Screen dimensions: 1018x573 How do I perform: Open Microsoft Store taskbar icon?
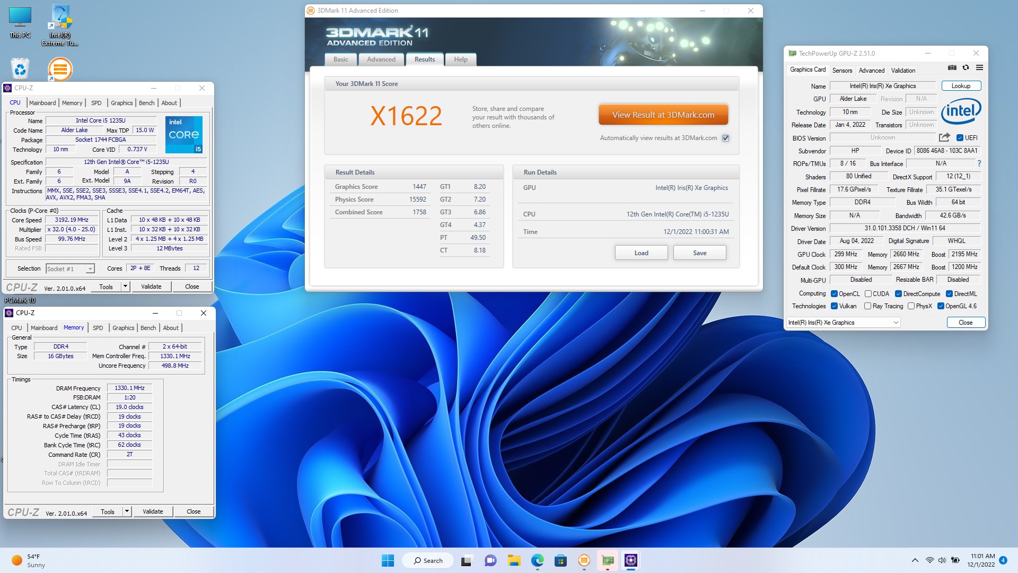click(561, 560)
